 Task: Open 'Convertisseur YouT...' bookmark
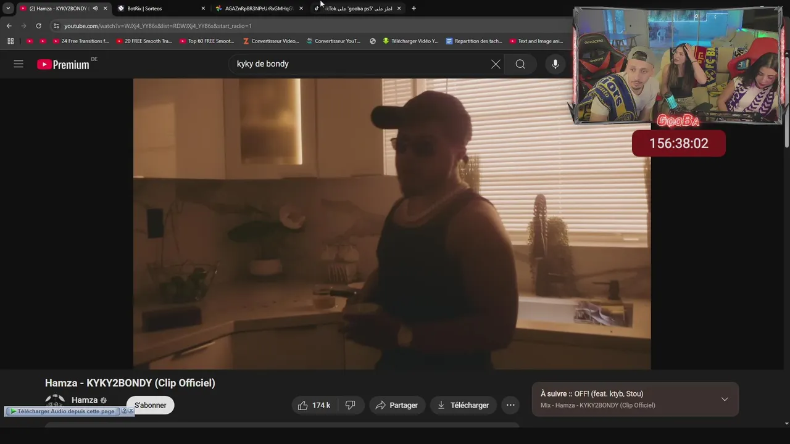click(x=334, y=41)
